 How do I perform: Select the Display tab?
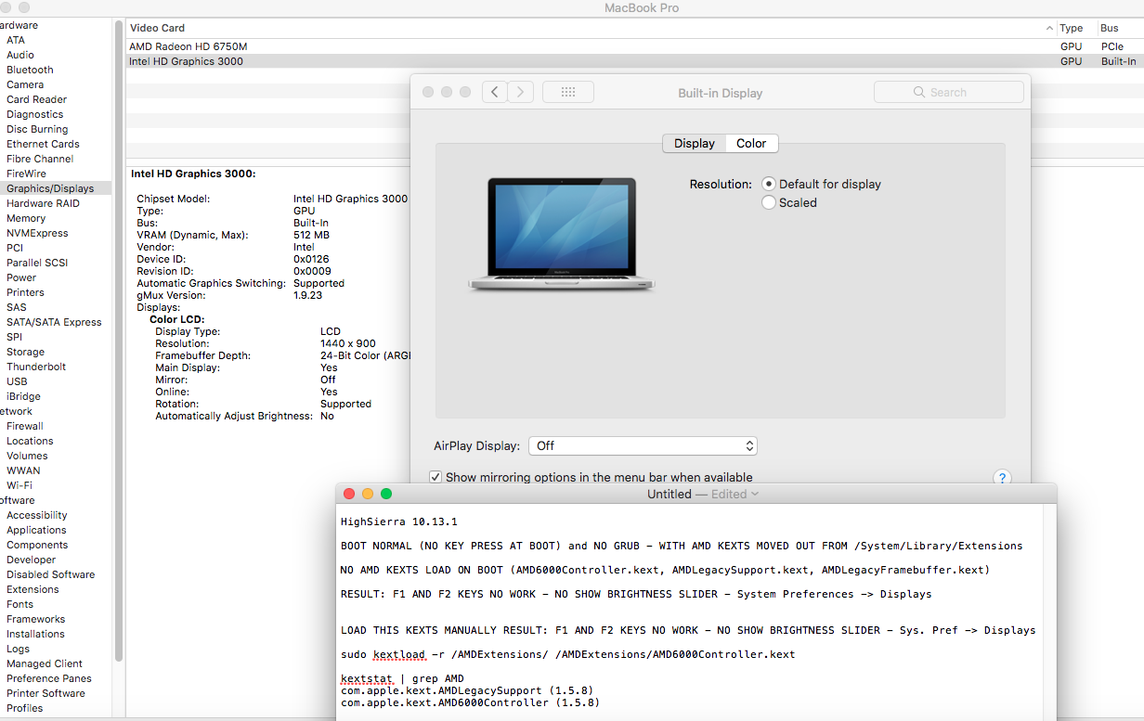(x=695, y=143)
